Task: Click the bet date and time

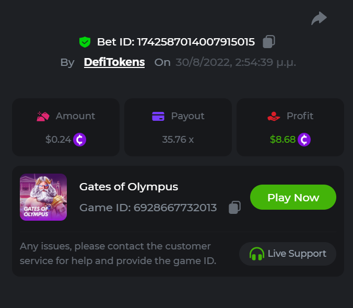Action: click(236, 62)
